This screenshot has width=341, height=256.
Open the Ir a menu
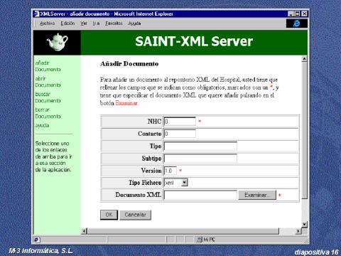point(96,23)
